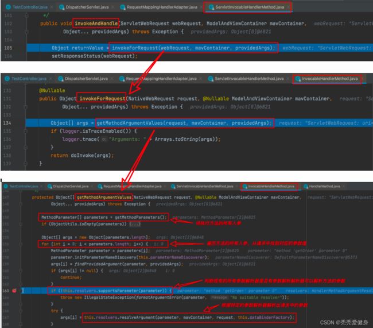Click line number 163 in the gutter
The width and height of the screenshot is (373, 328).
(6, 291)
